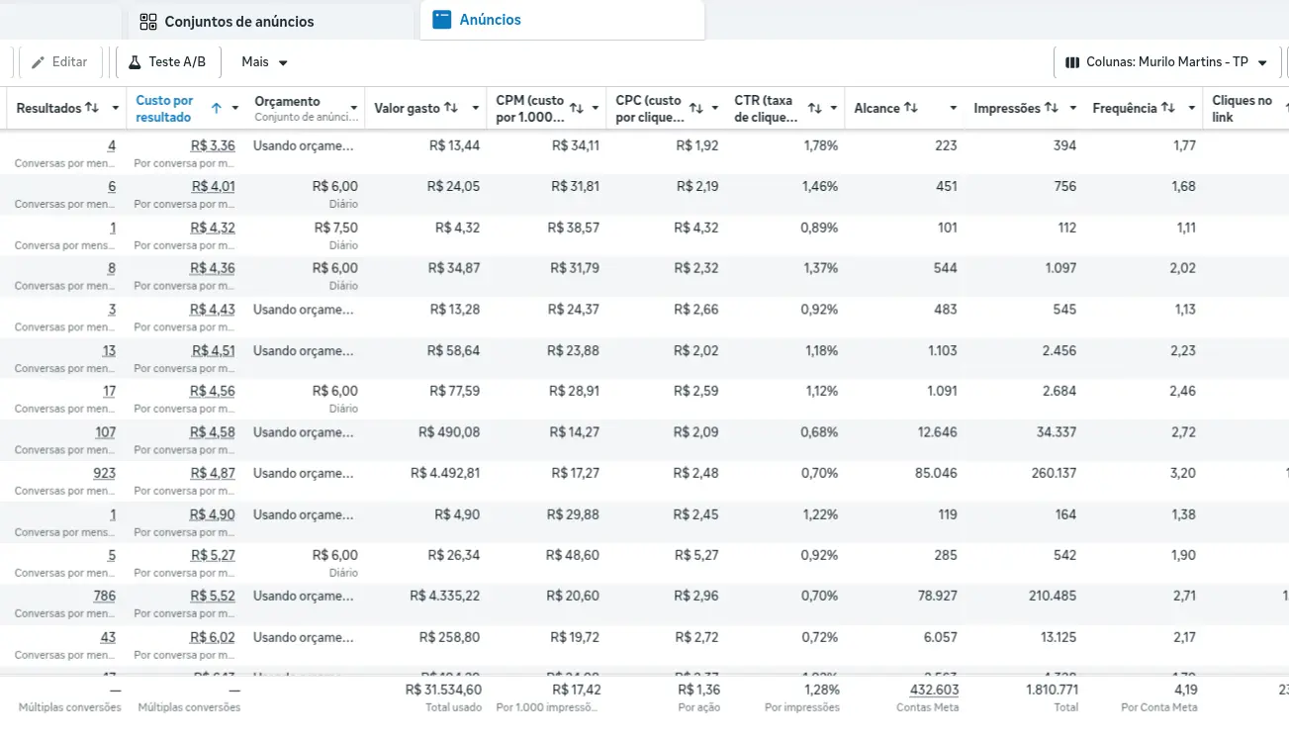Click the Editar button
Screen dimensions: 1289x740
pyautogui.click(x=59, y=62)
